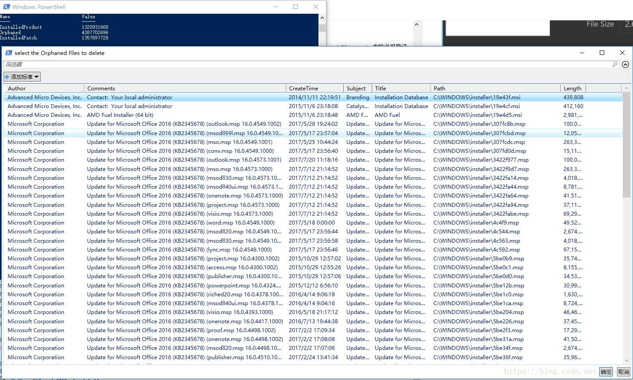Click Orphaned value 4387702696 in PowerShell
This screenshot has width=633, height=380.
95,32
